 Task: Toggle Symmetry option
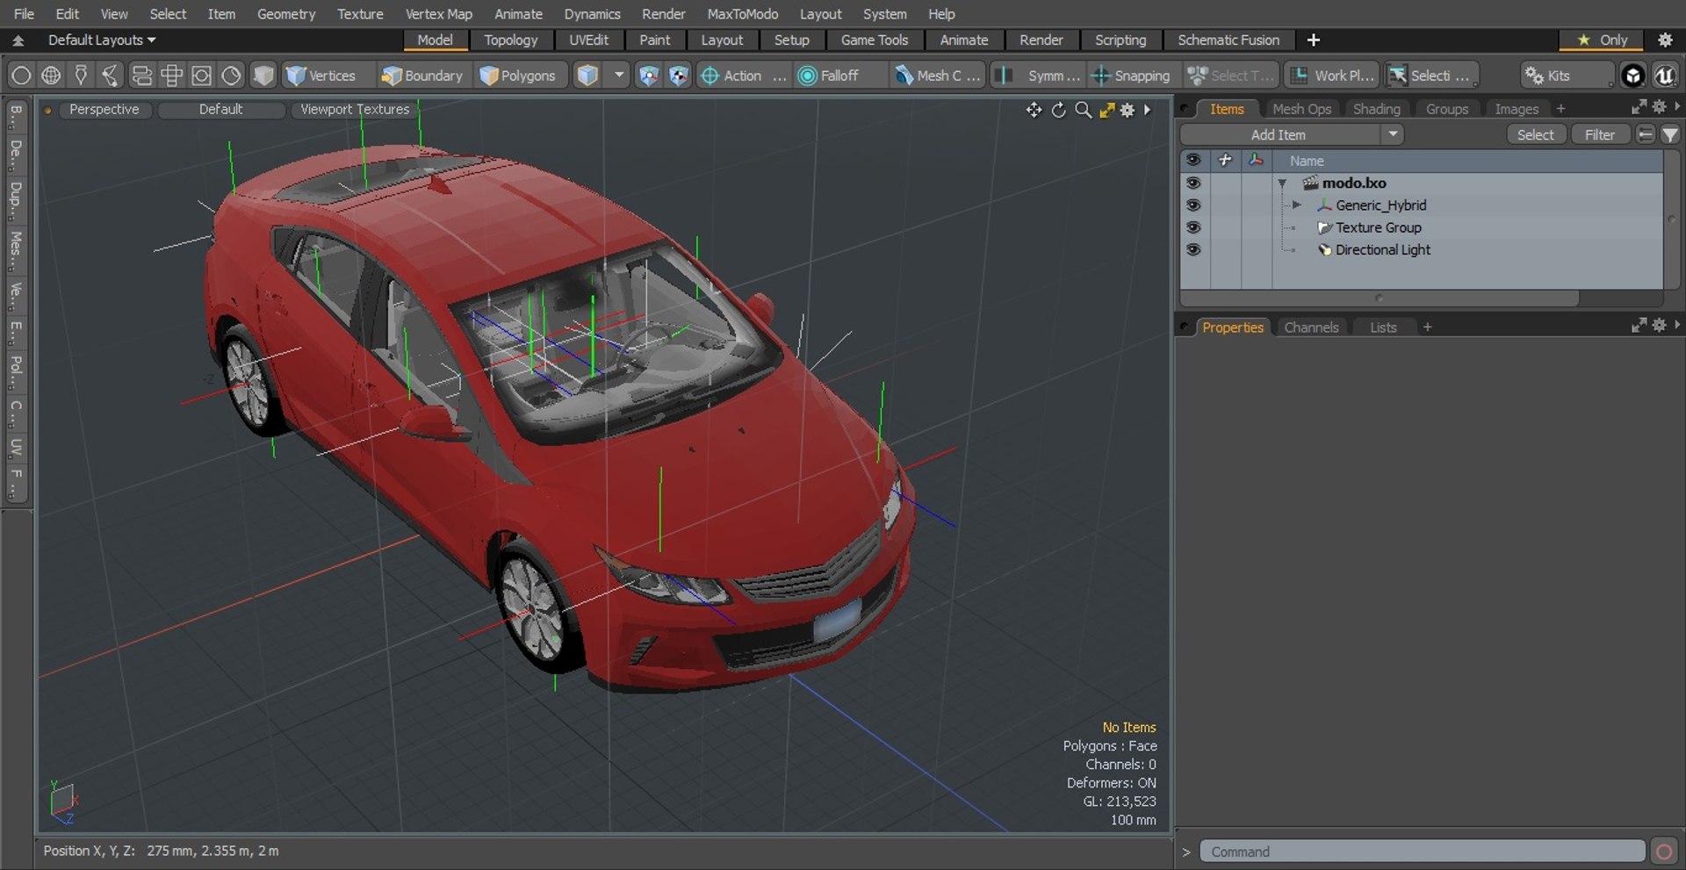point(1039,75)
